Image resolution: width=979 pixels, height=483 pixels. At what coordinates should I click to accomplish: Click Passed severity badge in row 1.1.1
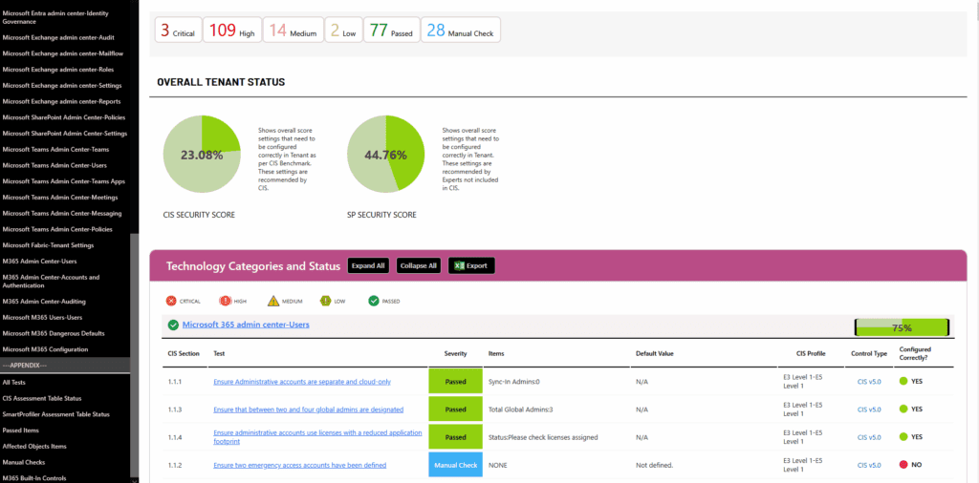pyautogui.click(x=456, y=382)
